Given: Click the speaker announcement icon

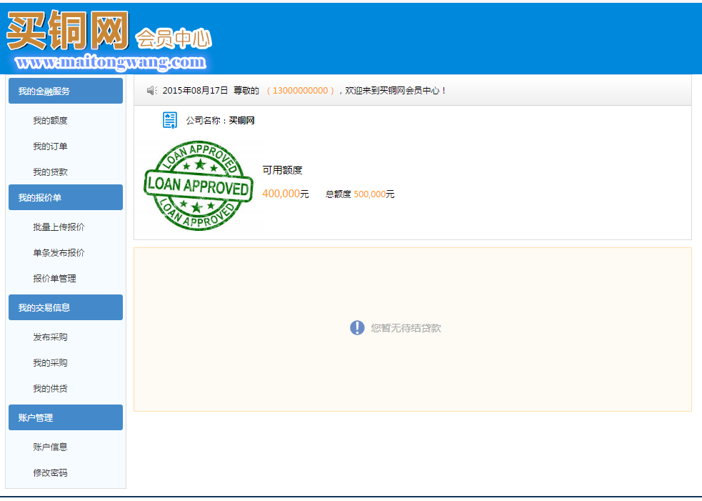Looking at the screenshot, I should 152,91.
